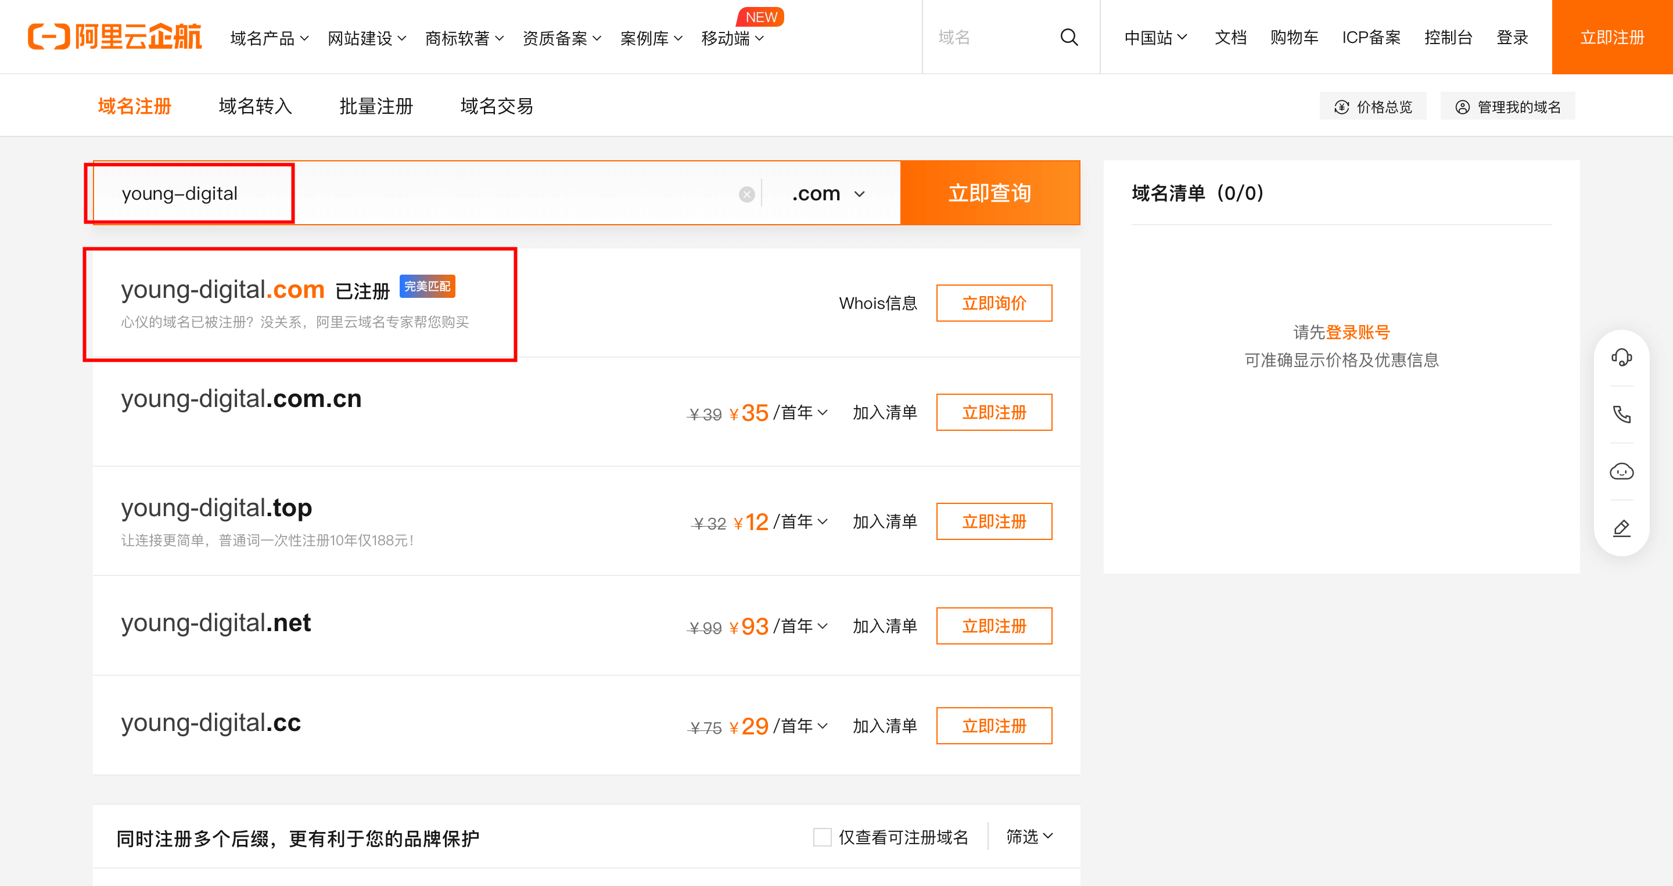The image size is (1673, 886).
Task: Register young-digital.com.cn with 立即注册
Action: (994, 412)
